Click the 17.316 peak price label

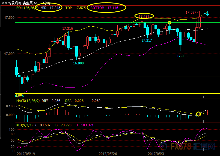(68, 29)
